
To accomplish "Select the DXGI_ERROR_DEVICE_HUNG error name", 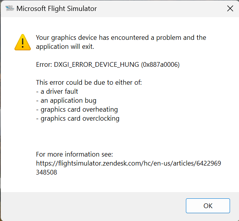I will pyautogui.click(x=96, y=65).
